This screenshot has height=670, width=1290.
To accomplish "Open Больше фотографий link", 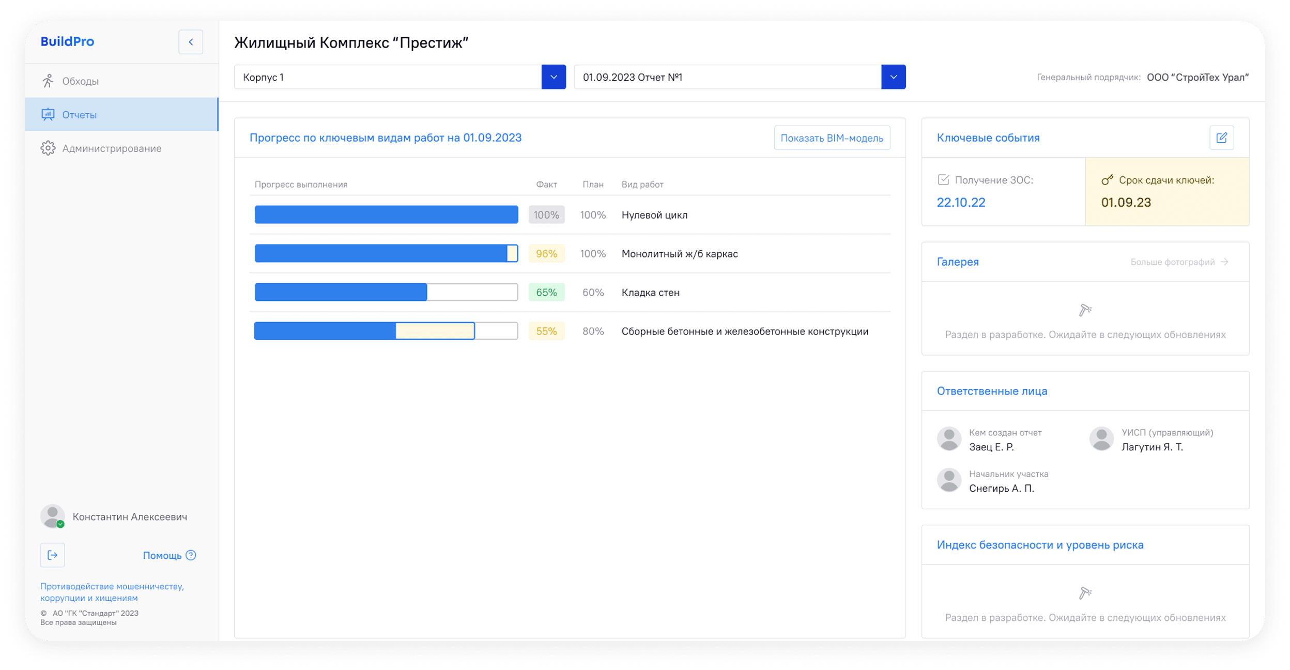I will point(1179,262).
